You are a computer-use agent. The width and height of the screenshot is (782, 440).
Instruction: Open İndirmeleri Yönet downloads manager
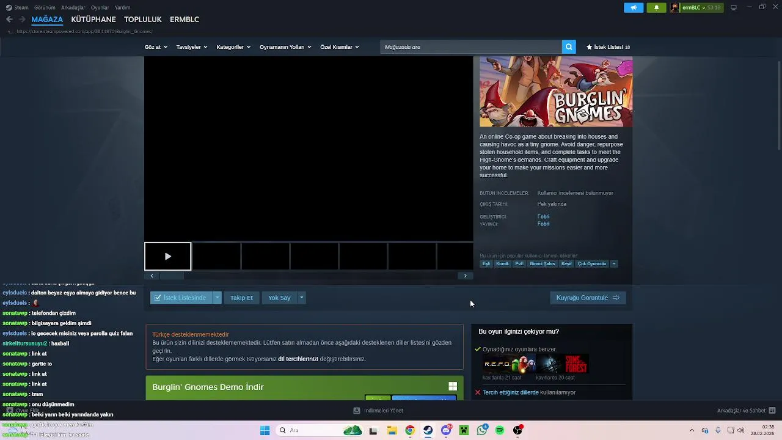(378, 411)
